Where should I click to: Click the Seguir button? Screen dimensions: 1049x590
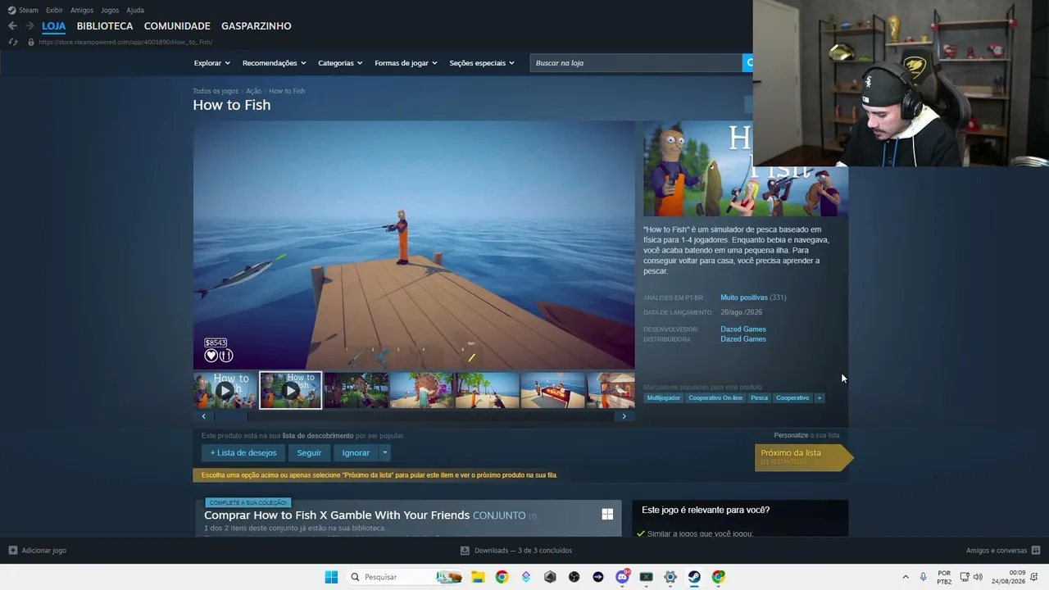coord(309,453)
